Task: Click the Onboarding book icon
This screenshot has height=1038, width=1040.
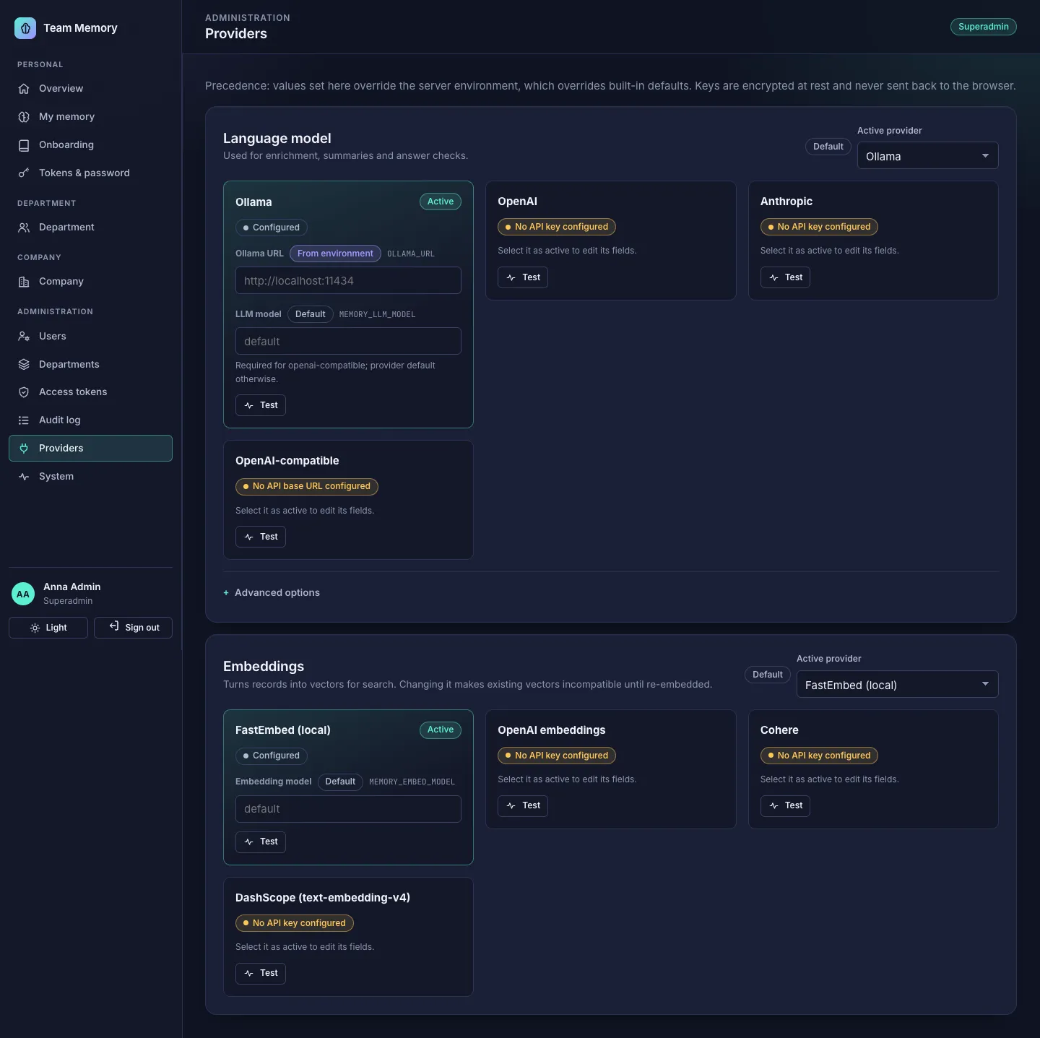Action: coord(24,145)
